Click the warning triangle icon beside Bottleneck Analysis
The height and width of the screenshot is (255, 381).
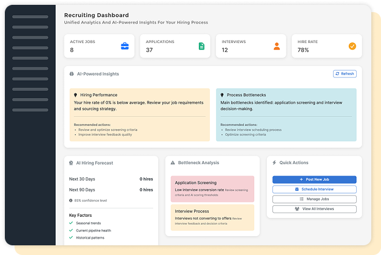point(172,162)
